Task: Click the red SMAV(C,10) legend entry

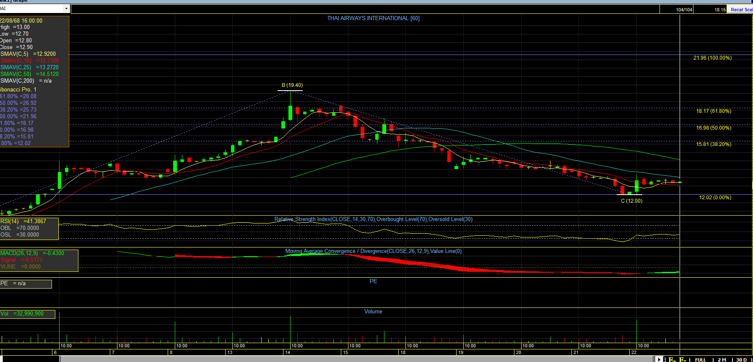Action: coord(30,61)
